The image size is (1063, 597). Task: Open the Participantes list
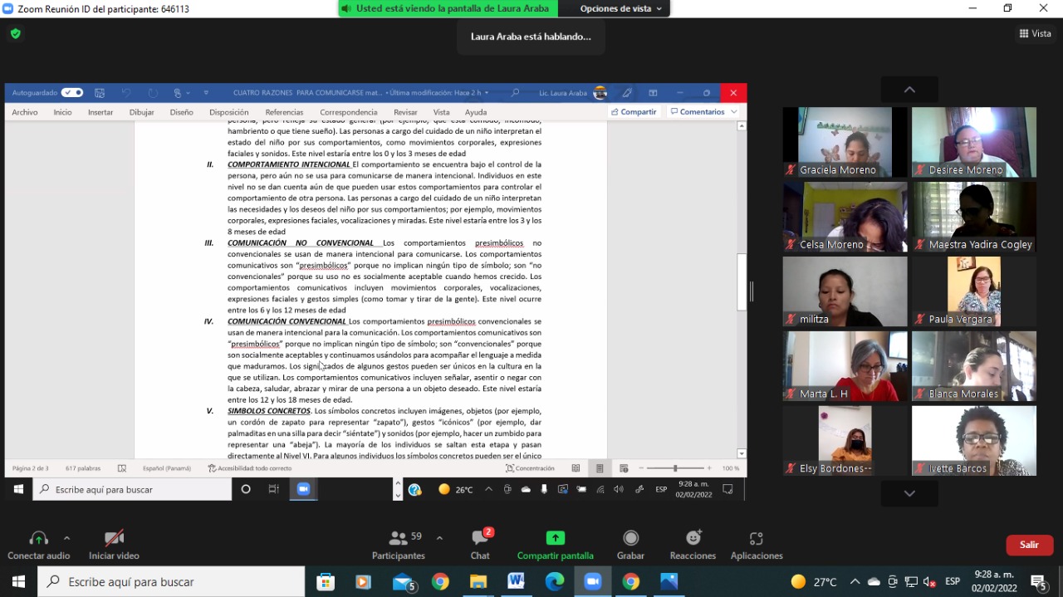pos(399,545)
